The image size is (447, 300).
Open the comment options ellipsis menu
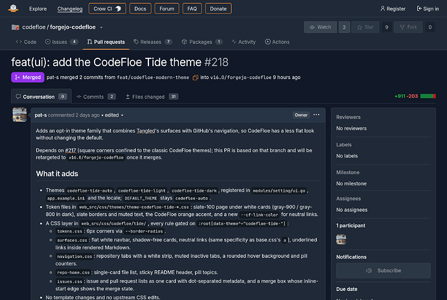[x=316, y=115]
